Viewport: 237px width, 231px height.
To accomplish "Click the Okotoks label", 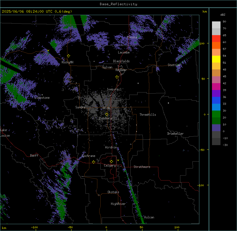I will click(x=113, y=192).
